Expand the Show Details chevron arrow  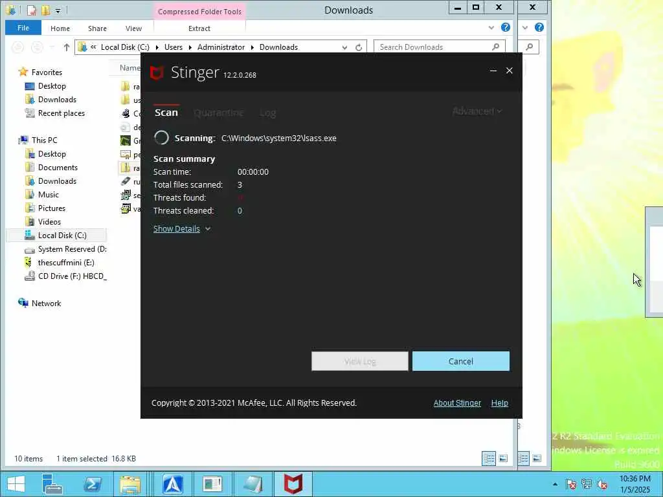(208, 228)
